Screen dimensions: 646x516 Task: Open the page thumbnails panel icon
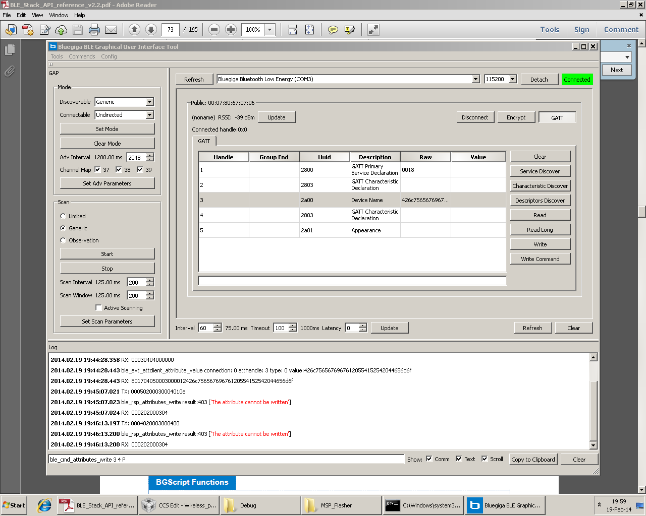10,49
